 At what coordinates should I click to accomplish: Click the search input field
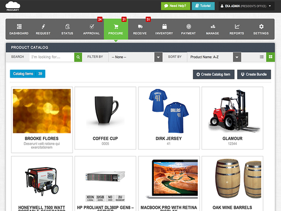pos(52,57)
